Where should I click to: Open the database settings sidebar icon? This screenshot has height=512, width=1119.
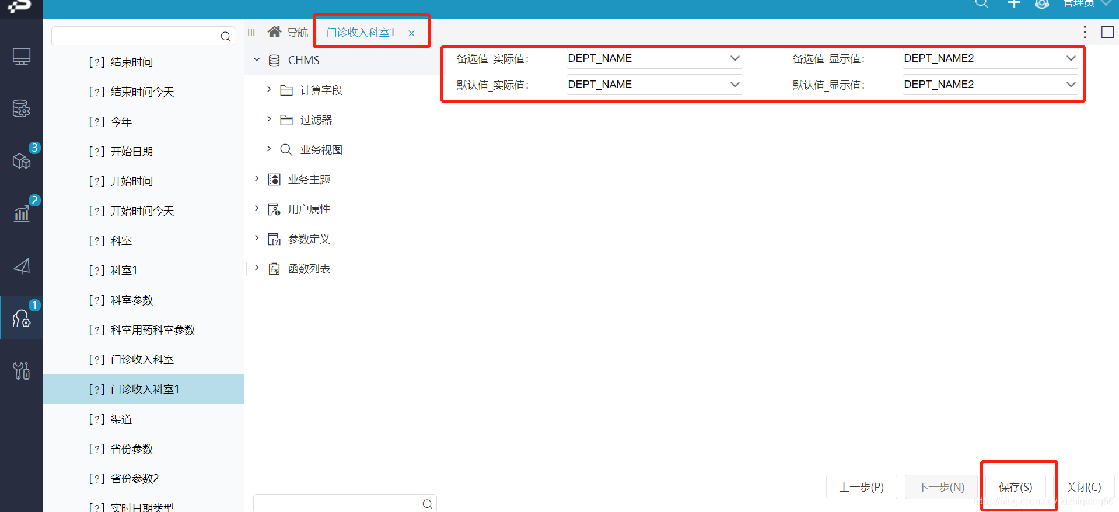(22, 108)
